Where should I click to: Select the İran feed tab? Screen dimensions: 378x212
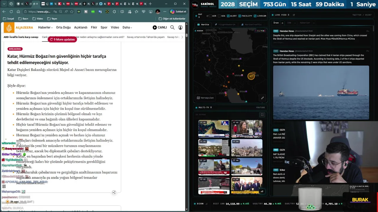[276, 23]
